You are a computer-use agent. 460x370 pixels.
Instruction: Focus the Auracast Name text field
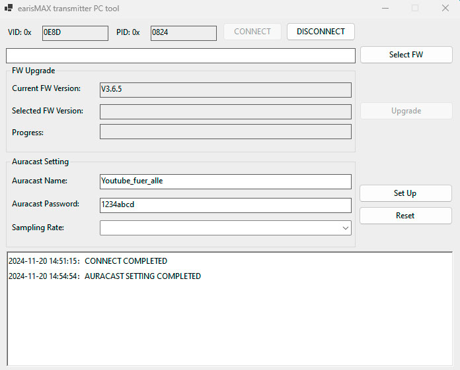[225, 181]
